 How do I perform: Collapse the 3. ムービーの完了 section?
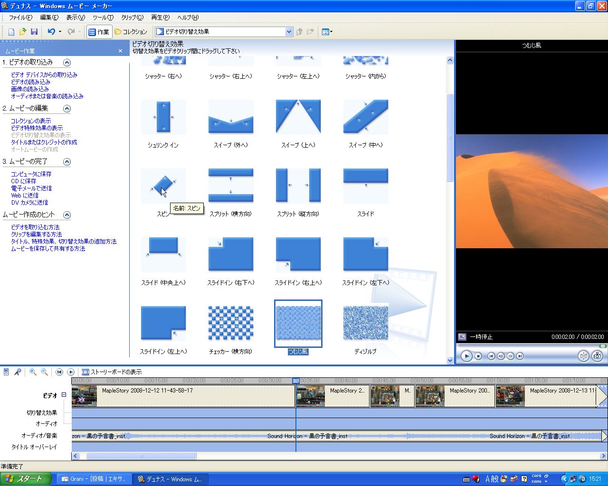[x=67, y=162]
